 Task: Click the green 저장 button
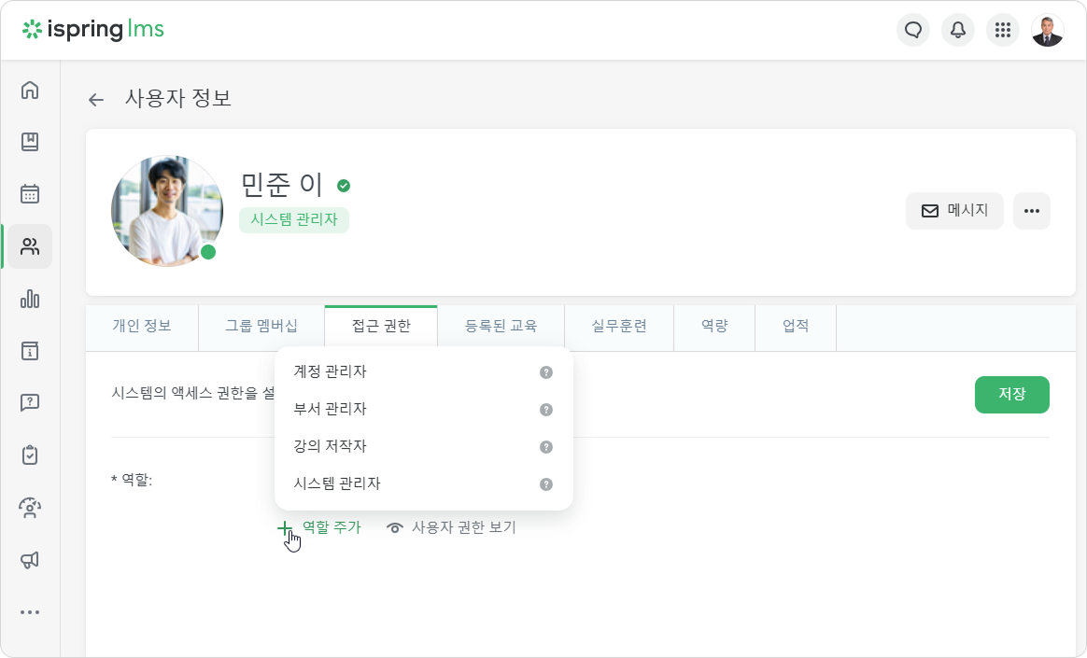[x=1011, y=395]
